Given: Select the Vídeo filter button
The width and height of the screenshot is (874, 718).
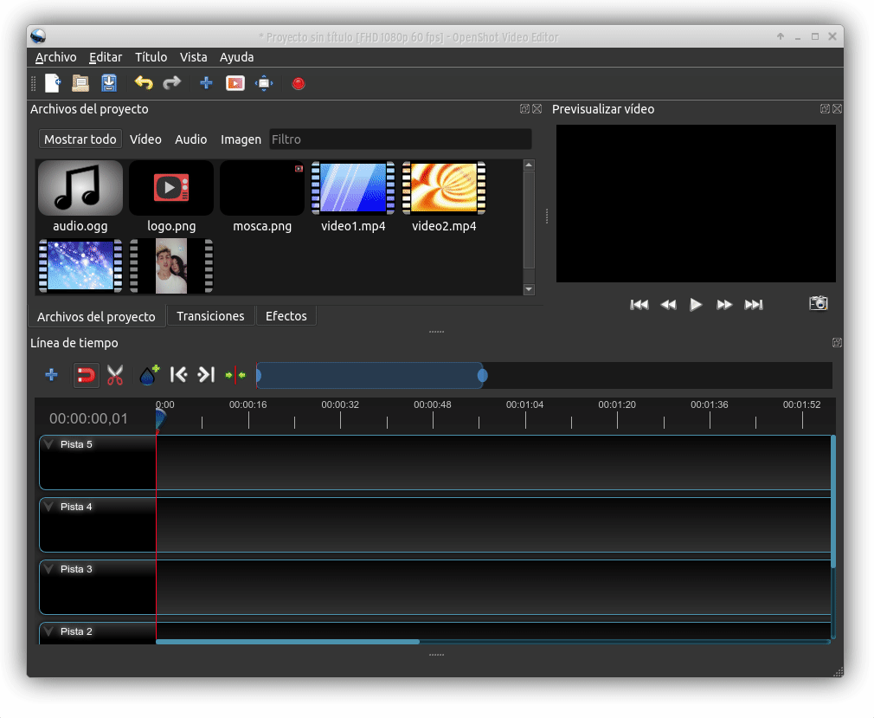Looking at the screenshot, I should coord(145,139).
